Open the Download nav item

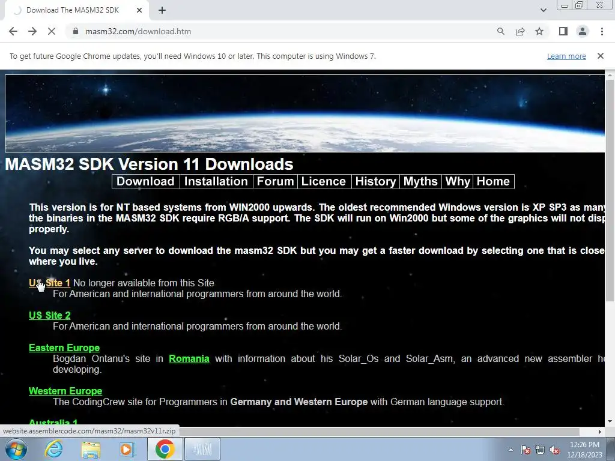pyautogui.click(x=145, y=181)
